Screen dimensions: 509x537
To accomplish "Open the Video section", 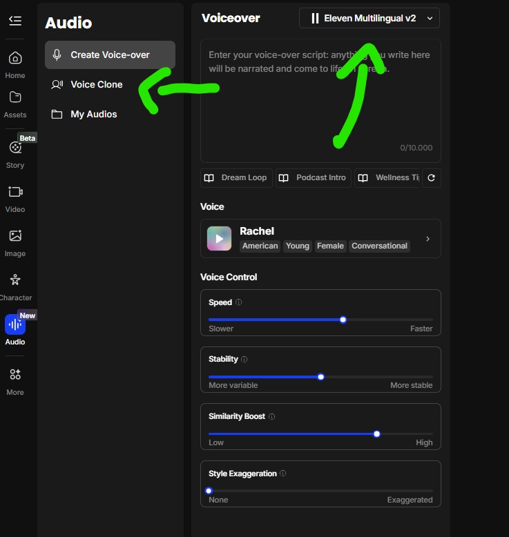I will (15, 199).
